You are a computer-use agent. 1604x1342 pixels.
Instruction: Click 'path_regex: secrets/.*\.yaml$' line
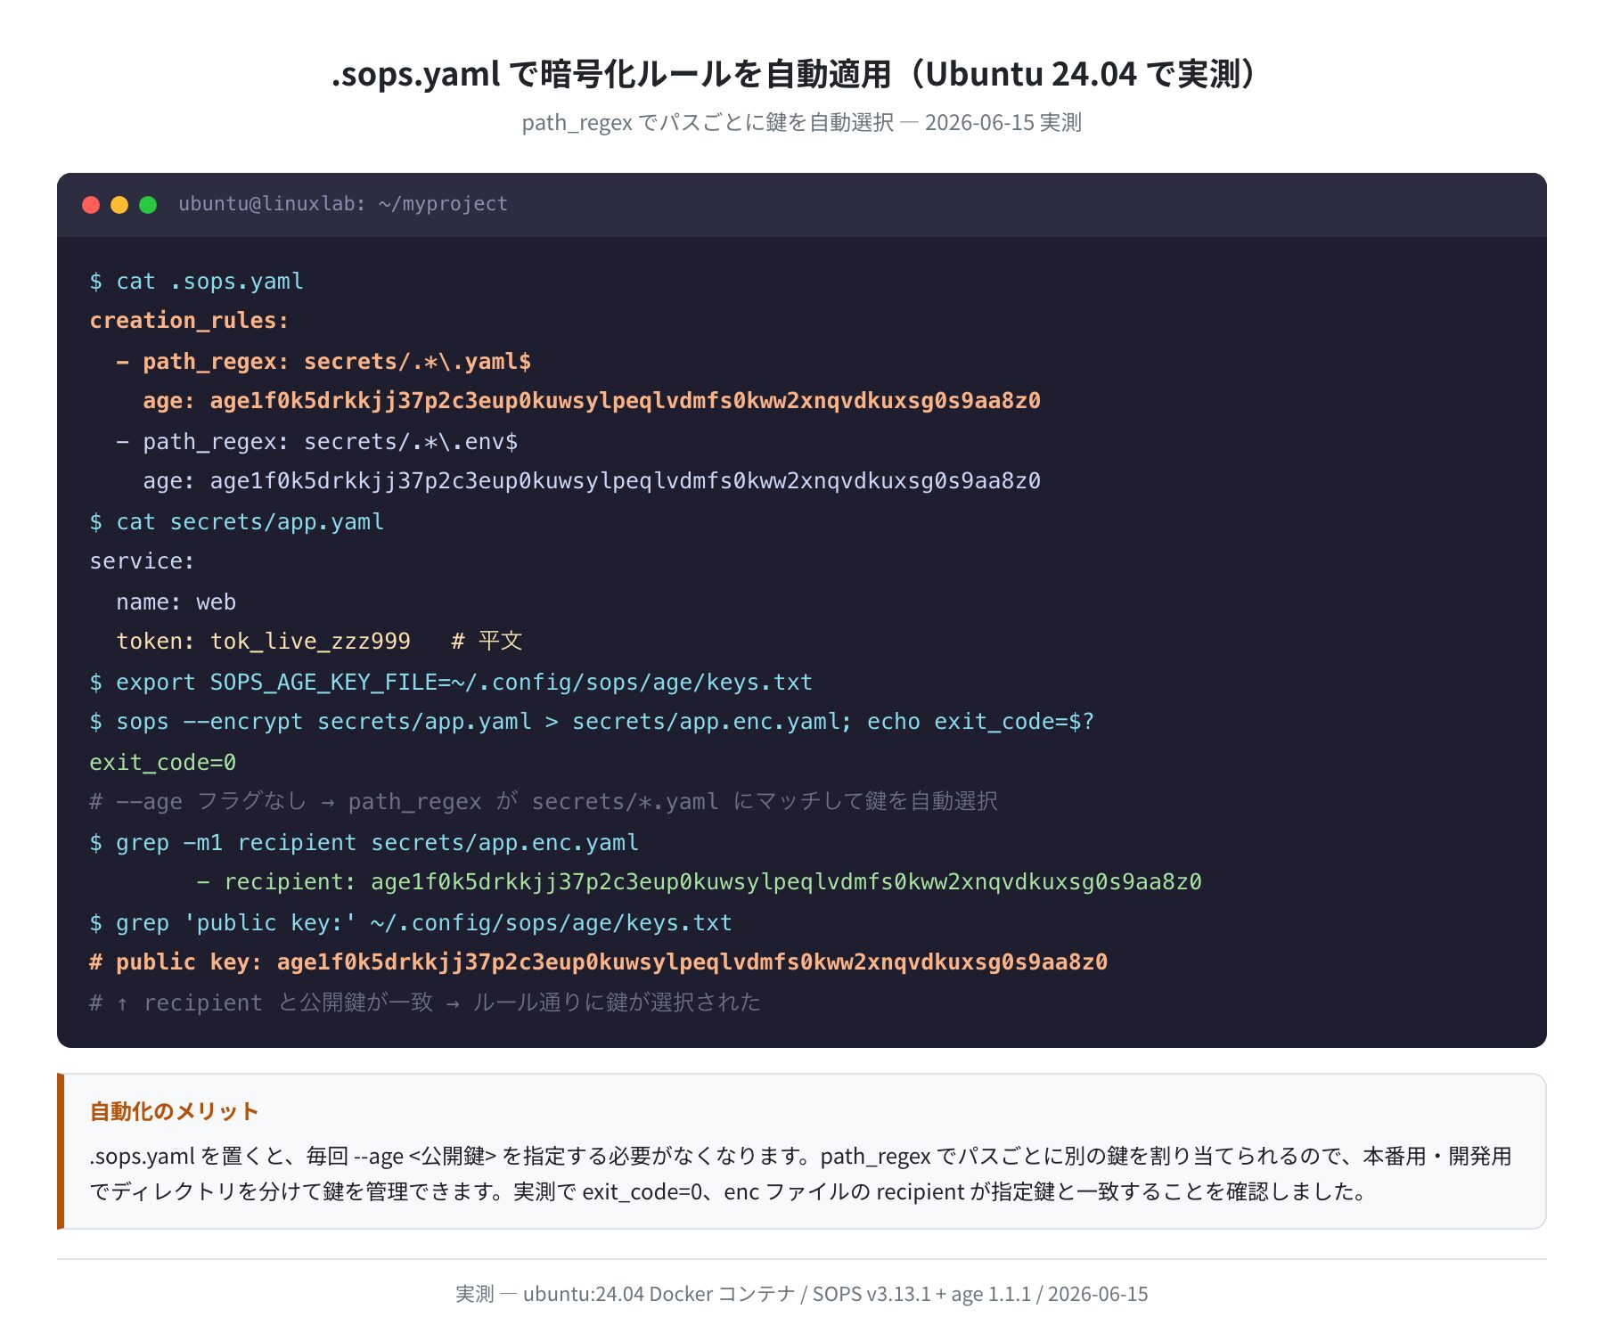(323, 362)
